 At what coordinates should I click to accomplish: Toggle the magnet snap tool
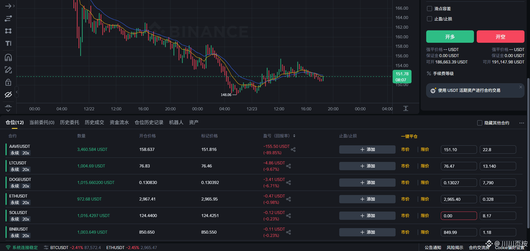click(x=8, y=57)
